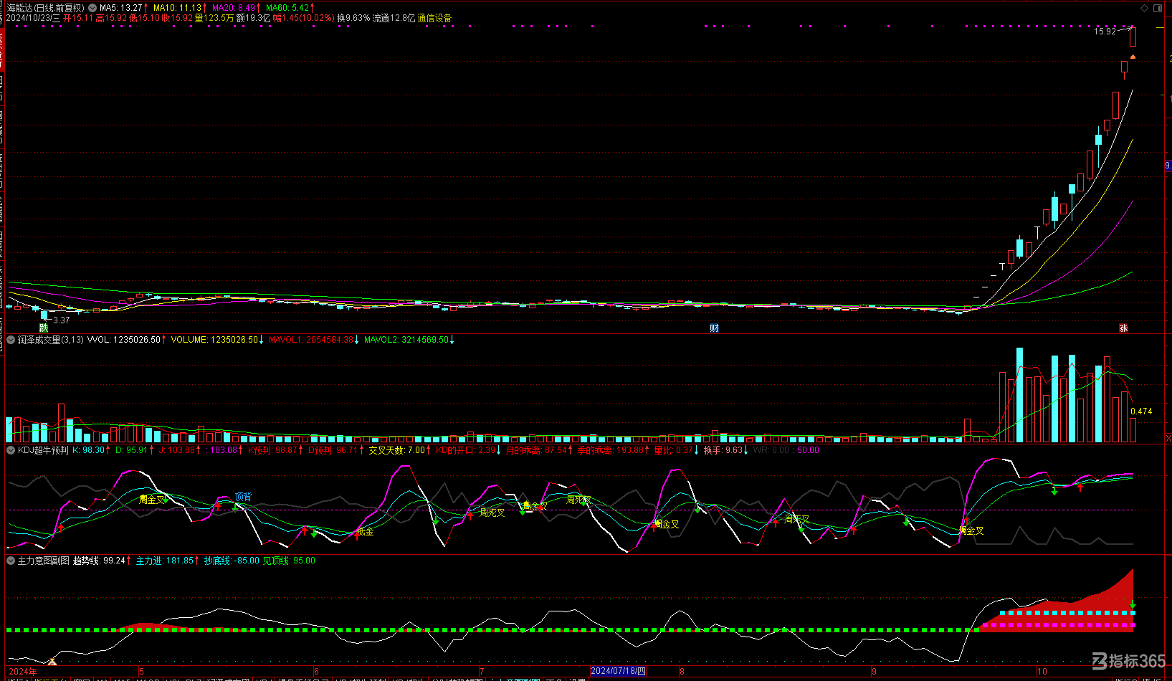Click the red 涨 marker under the price chart
Image resolution: width=1172 pixels, height=681 pixels.
coord(1124,328)
